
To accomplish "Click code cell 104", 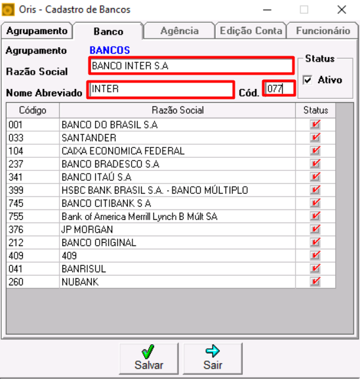I will [x=33, y=151].
